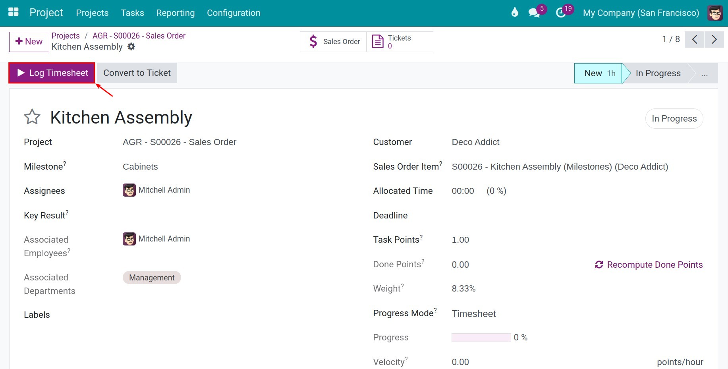Change Progress Mode from Timesheet
The image size is (728, 369).
(474, 314)
